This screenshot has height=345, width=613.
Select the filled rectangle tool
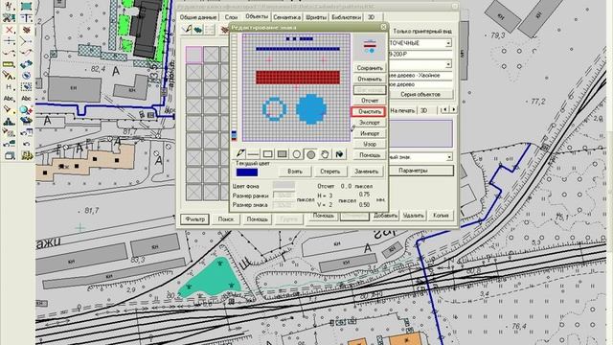(x=282, y=154)
